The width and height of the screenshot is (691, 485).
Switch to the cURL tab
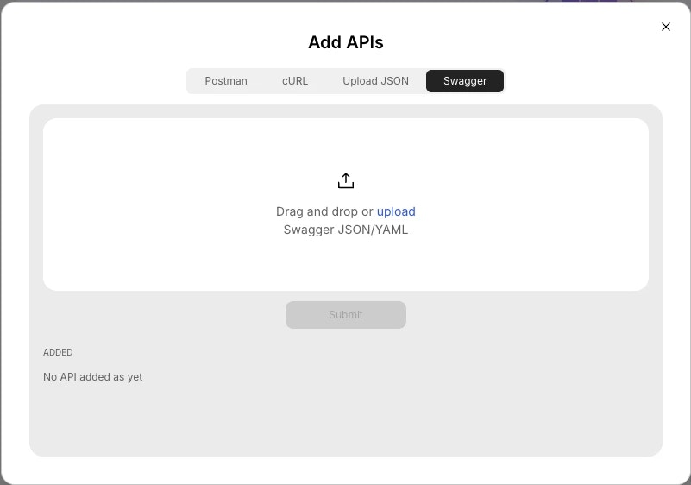[295, 81]
